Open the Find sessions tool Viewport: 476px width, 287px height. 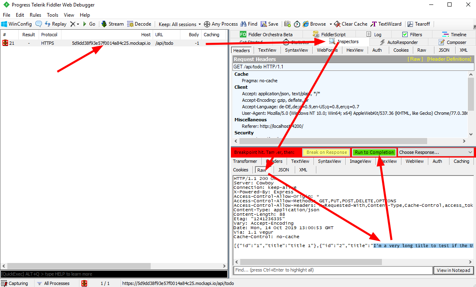pos(249,24)
